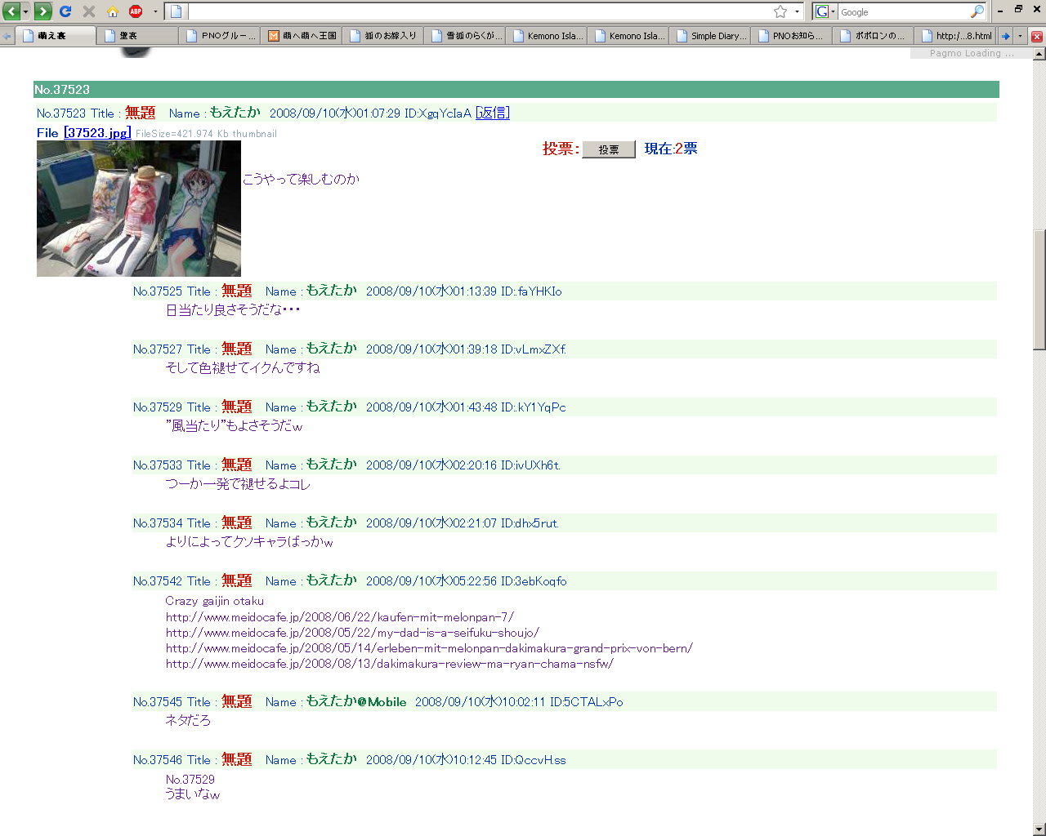Viewport: 1046px width, 836px height.
Task: Expand the Adblock Plus dropdown arrow
Action: (x=155, y=11)
